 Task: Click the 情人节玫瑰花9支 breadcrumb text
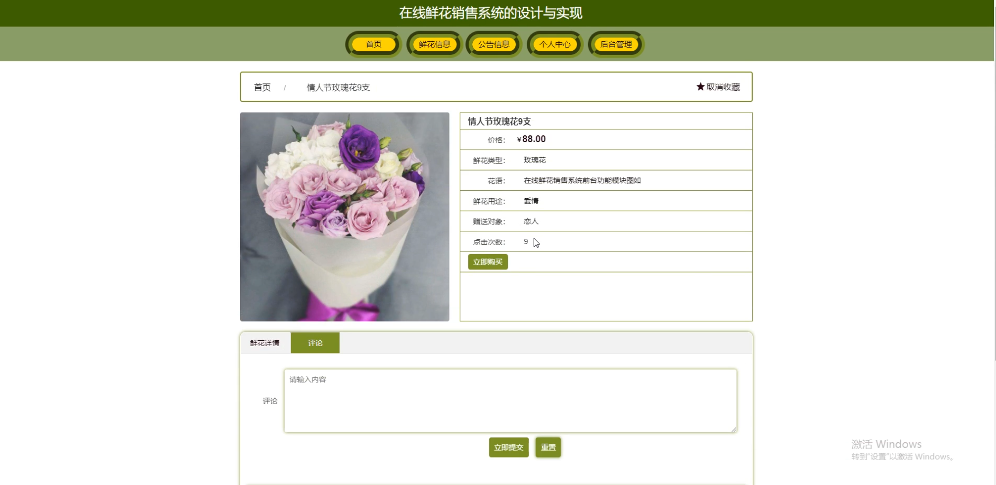[x=339, y=87]
